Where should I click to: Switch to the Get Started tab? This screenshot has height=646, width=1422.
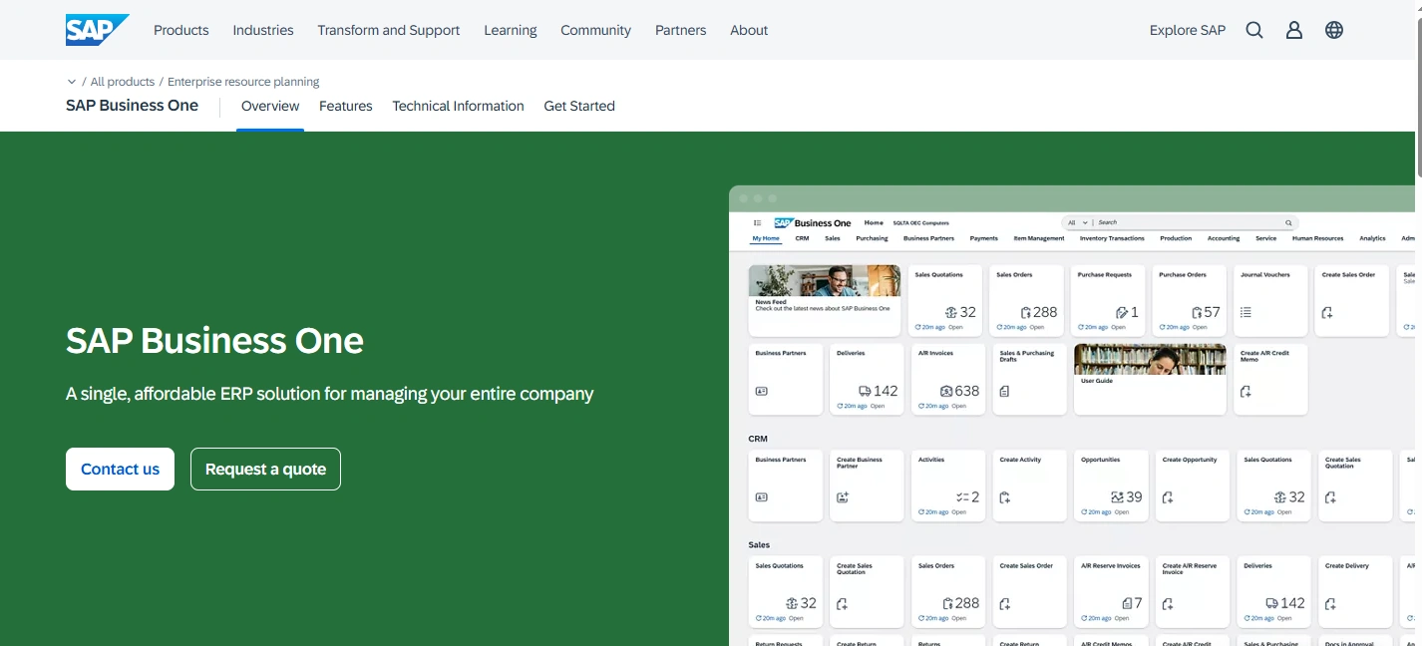coord(579,106)
